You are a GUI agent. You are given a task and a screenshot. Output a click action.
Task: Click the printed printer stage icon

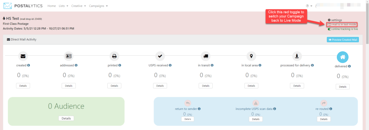[114, 56]
